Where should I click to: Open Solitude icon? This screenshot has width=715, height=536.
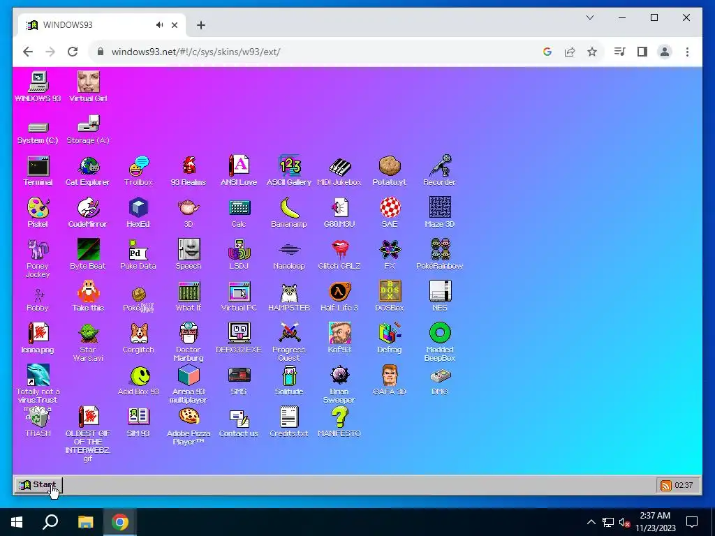[x=289, y=375]
